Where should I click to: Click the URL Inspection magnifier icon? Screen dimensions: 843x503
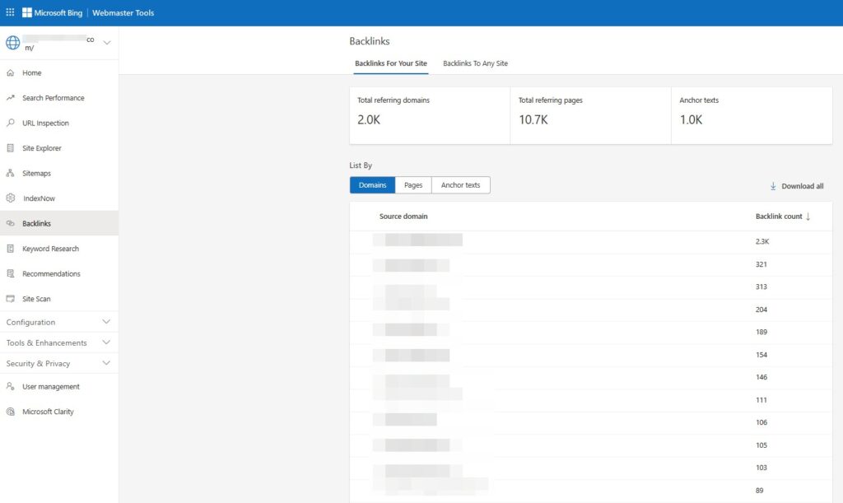click(11, 123)
